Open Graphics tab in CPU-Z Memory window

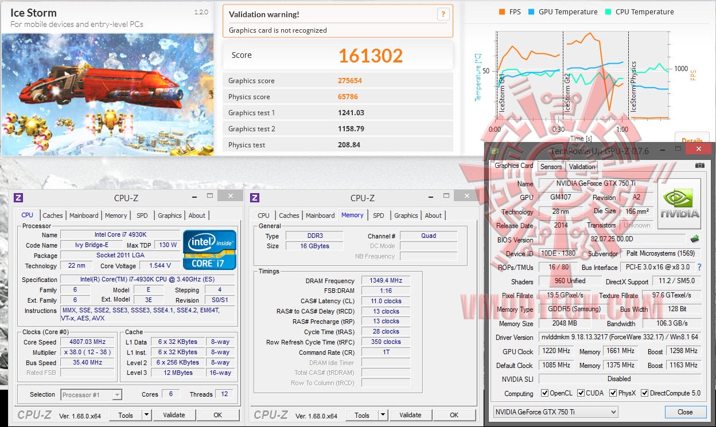click(x=406, y=216)
